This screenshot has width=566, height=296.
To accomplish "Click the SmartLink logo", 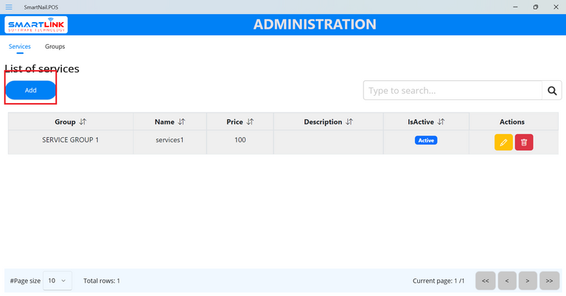I will (37, 26).
